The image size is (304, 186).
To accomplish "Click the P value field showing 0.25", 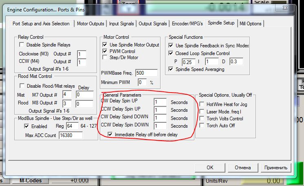I will click(x=188, y=62).
